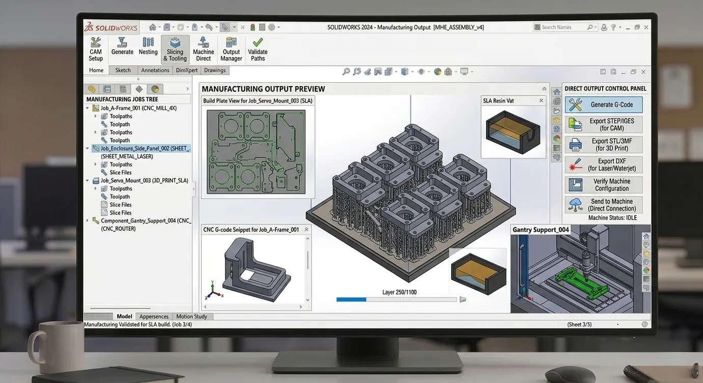
Task: Click Export DXF (for Laser/Waterjet)
Action: 604,165
